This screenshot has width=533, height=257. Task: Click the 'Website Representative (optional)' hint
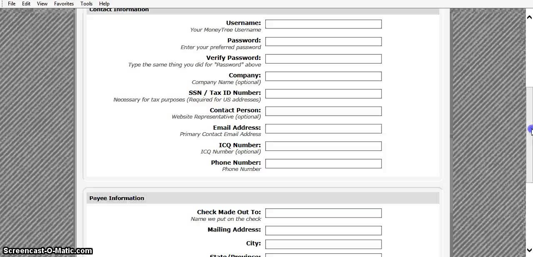pos(216,117)
